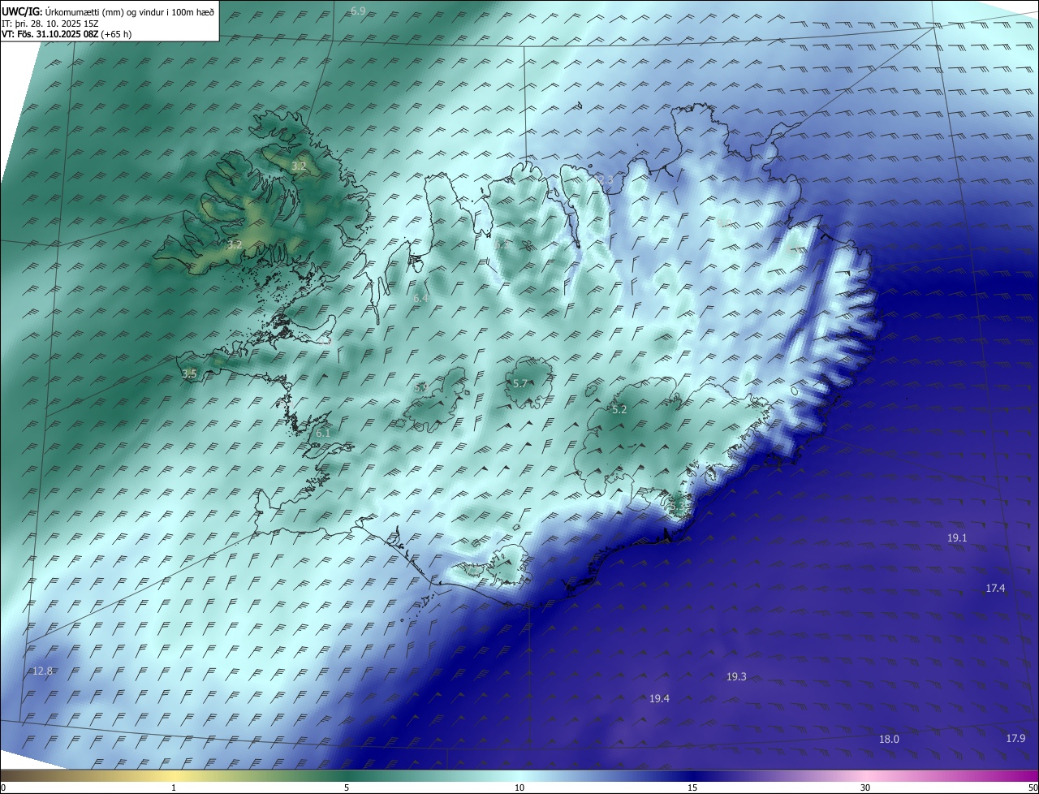The width and height of the screenshot is (1039, 794).
Task: Select the 18.0 map value
Action: click(x=890, y=739)
